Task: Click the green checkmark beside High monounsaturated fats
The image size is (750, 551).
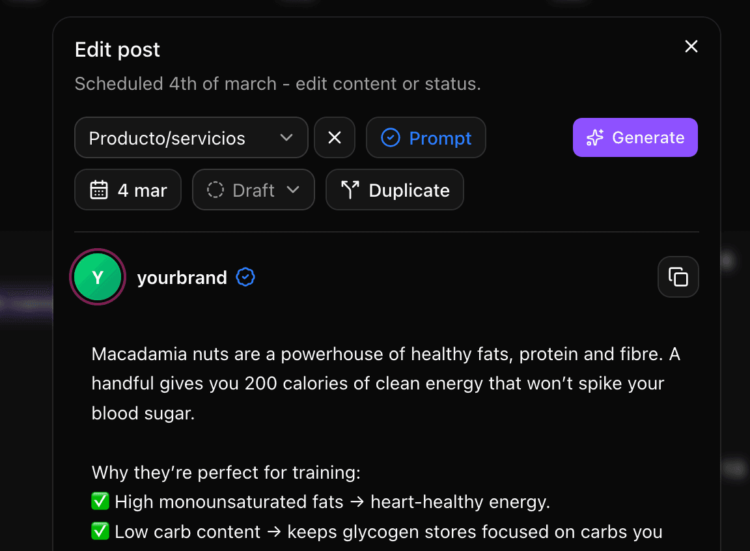Action: click(100, 502)
